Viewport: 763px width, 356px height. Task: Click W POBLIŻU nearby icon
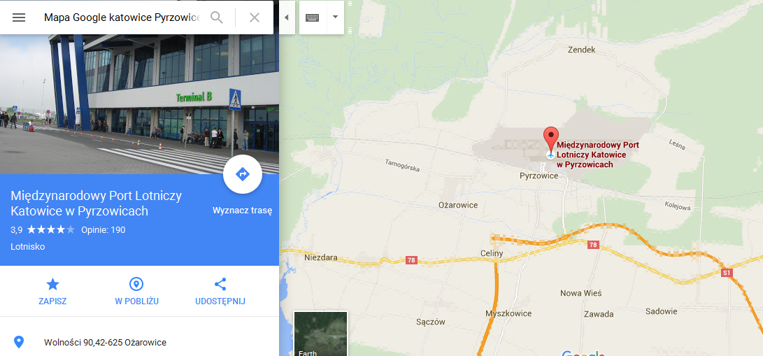pyautogui.click(x=137, y=292)
